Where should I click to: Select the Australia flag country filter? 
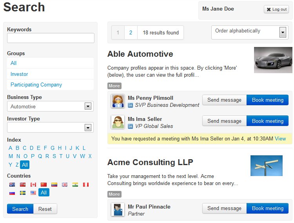pyautogui.click(x=12, y=185)
